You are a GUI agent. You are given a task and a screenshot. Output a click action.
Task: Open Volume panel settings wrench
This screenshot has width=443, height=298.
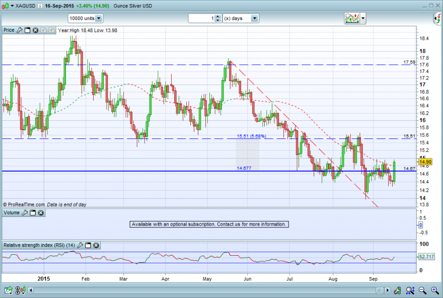pos(25,213)
